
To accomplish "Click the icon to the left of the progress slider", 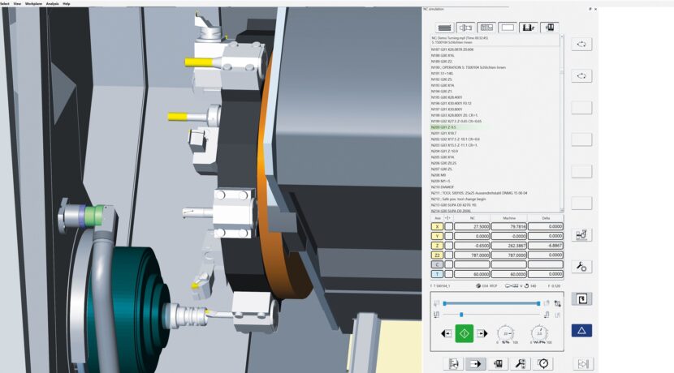I will 437,303.
